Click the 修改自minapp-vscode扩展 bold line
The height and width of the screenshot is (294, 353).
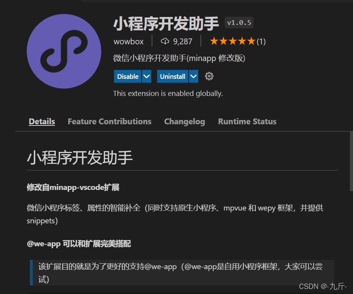coord(73,187)
